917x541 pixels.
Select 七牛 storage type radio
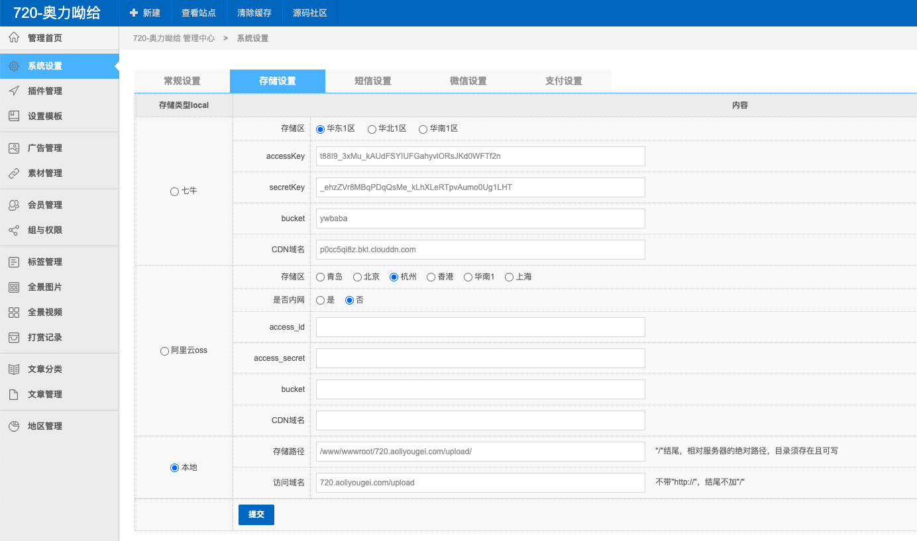click(x=174, y=191)
